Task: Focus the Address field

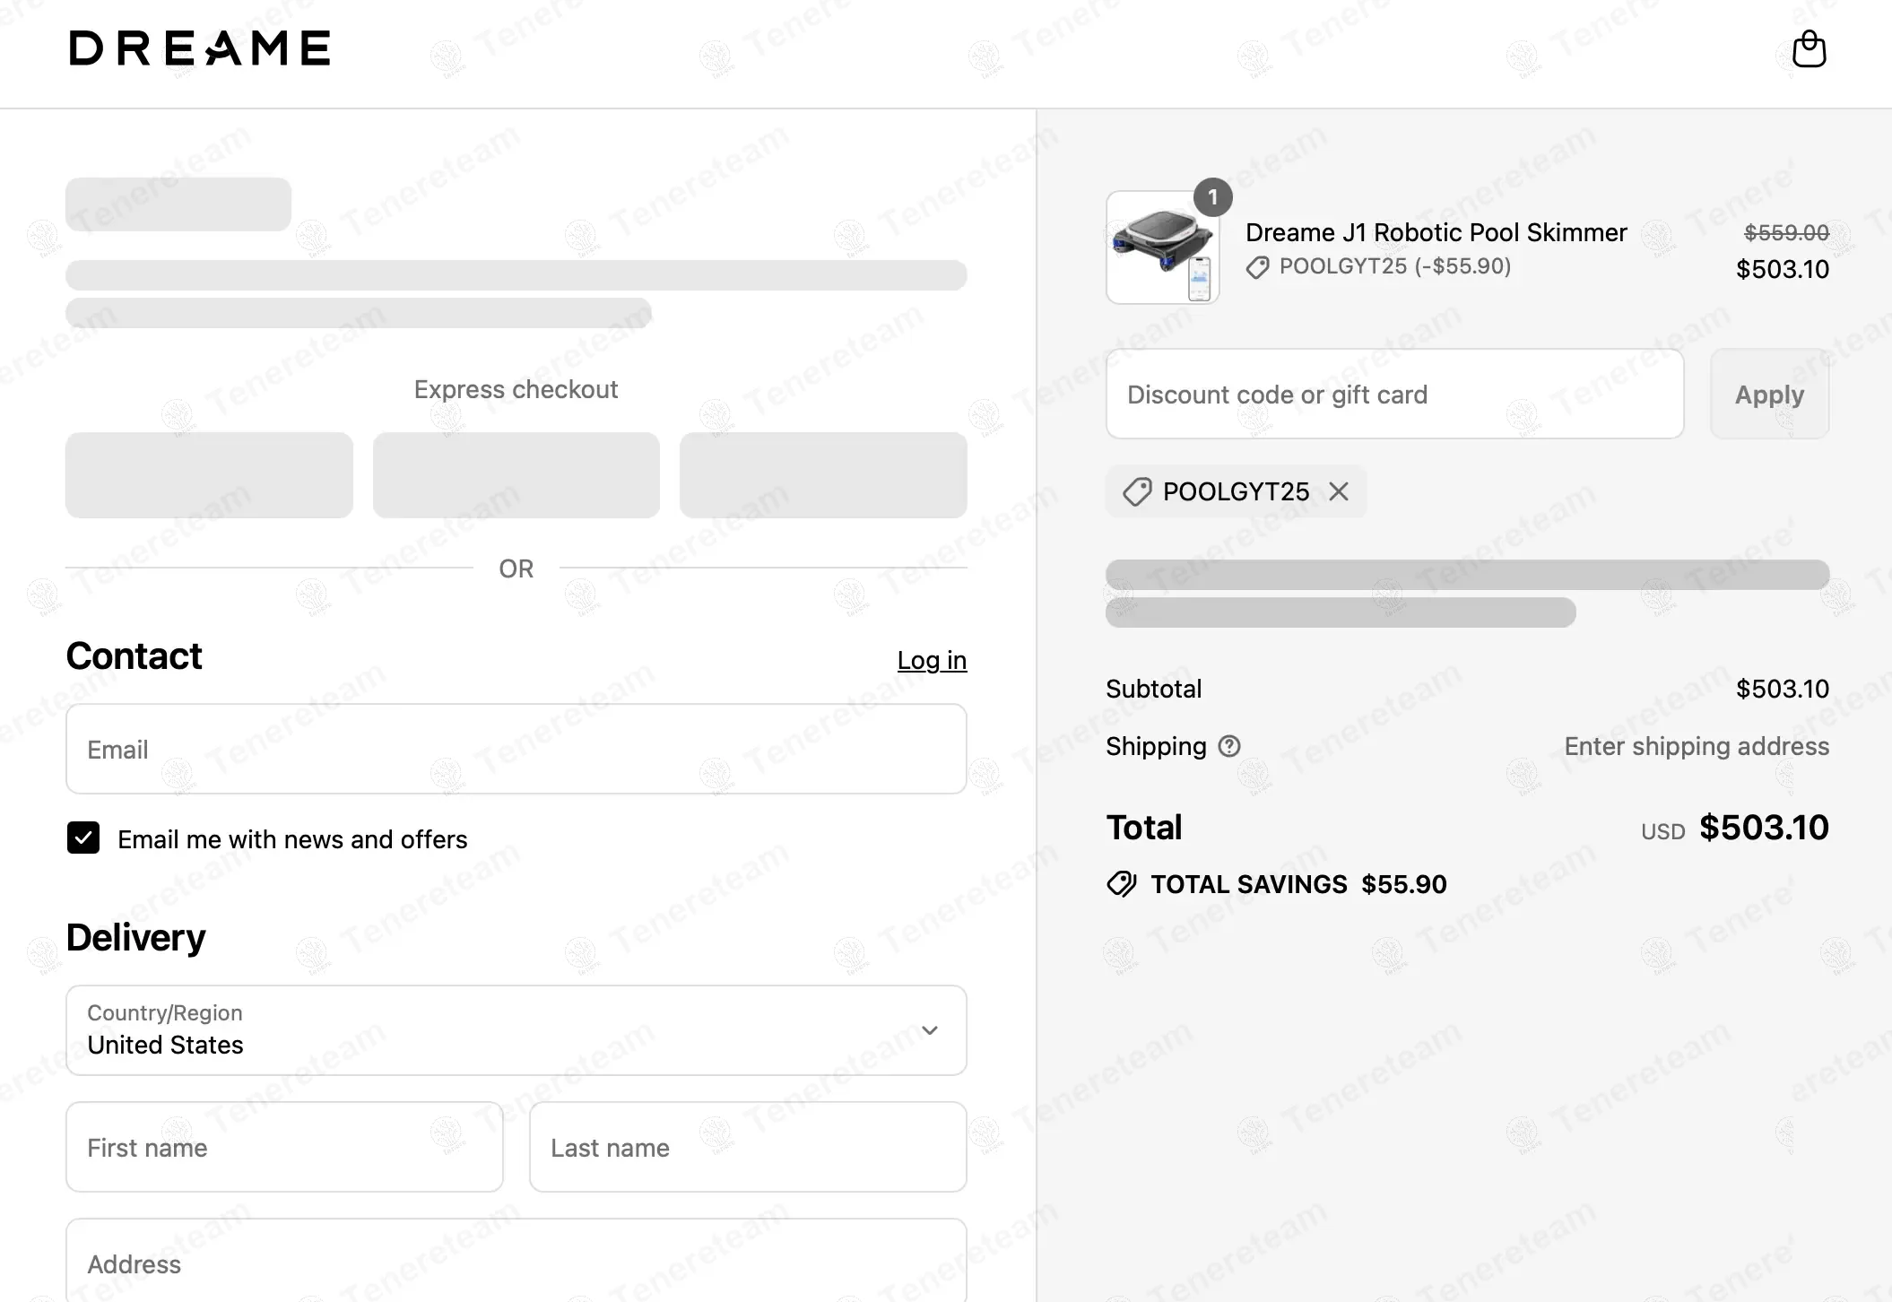Action: [516, 1263]
